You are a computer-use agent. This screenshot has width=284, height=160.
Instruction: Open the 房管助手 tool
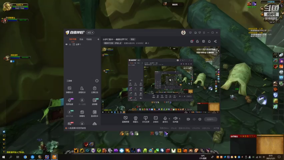point(82,90)
